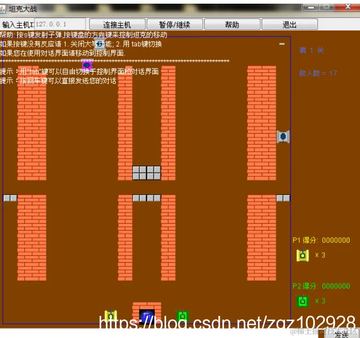Click the hint line 提示:按回车键可以直接发送您的对话
The height and width of the screenshot is (338, 360).
tap(58, 81)
